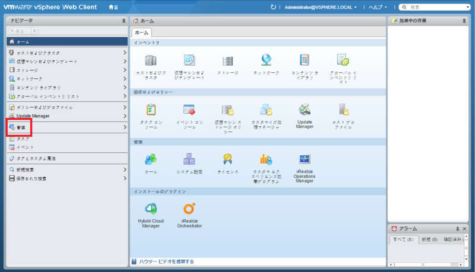This screenshot has width=475, height=272.
Task: Open vRealize Orchestrator plugin icon
Action: (x=189, y=209)
